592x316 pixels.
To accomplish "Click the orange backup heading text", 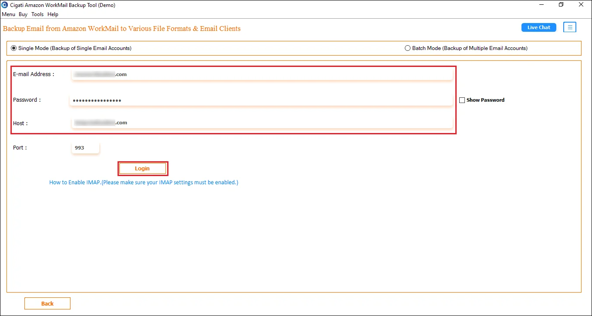I will [122, 29].
